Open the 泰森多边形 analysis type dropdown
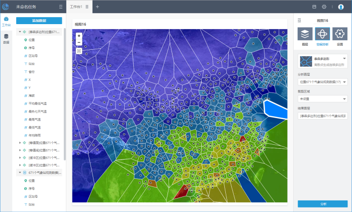The width and height of the screenshot is (352, 212). (x=344, y=59)
